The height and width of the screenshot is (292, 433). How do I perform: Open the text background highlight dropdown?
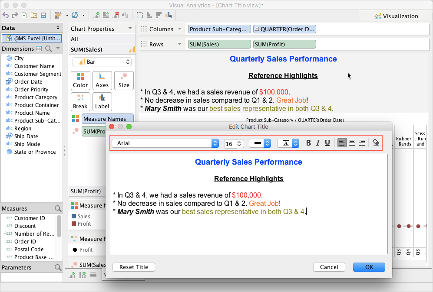tap(288, 143)
